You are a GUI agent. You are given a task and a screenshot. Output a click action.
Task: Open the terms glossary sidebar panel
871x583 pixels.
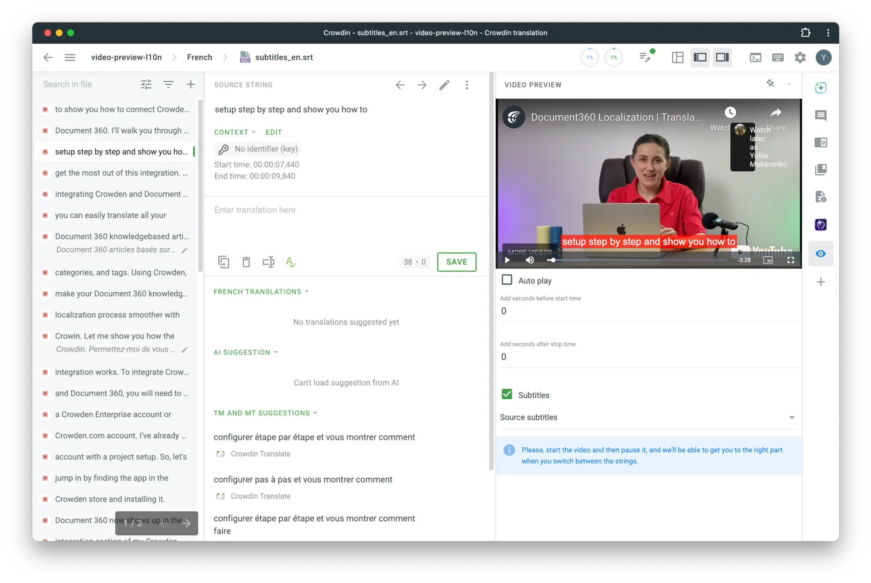pyautogui.click(x=821, y=142)
